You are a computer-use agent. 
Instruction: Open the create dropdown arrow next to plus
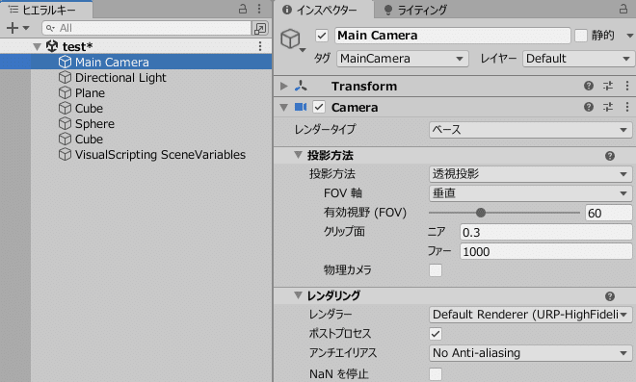(x=26, y=28)
